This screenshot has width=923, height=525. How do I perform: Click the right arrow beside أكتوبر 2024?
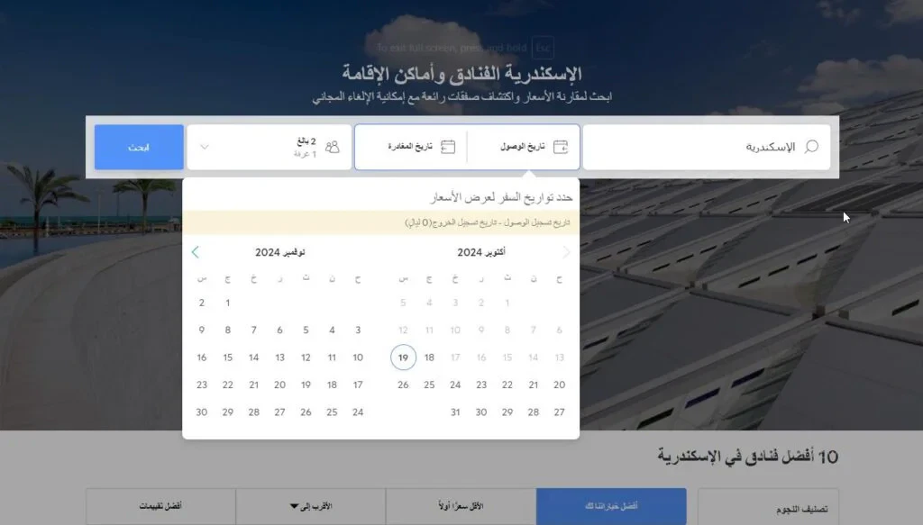(x=567, y=252)
